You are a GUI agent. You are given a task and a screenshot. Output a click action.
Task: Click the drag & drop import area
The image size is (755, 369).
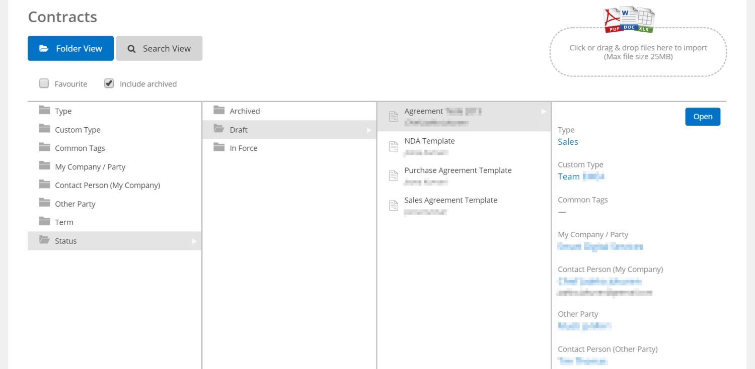point(638,52)
